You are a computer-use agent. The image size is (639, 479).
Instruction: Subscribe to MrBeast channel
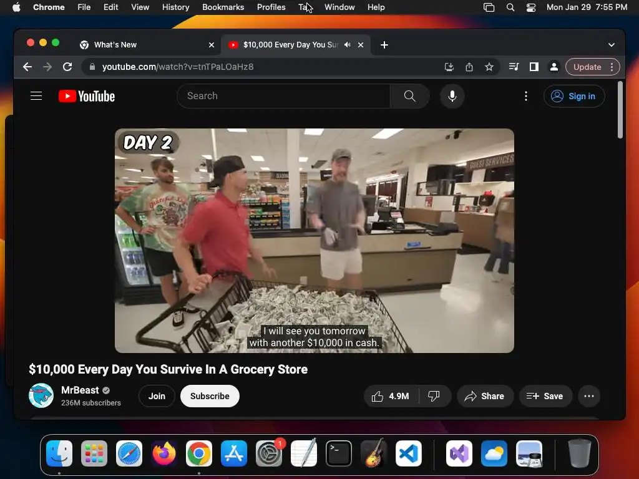210,396
